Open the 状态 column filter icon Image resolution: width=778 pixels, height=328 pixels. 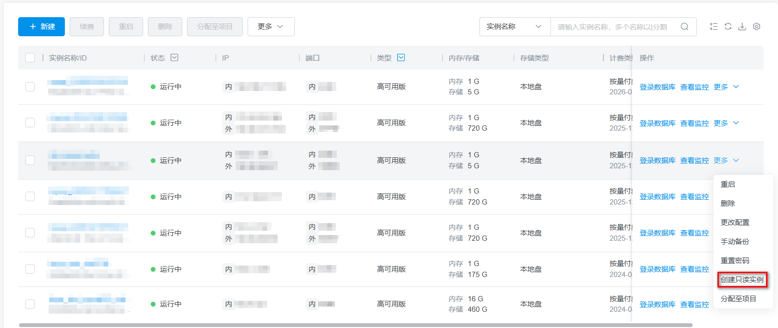click(x=175, y=58)
